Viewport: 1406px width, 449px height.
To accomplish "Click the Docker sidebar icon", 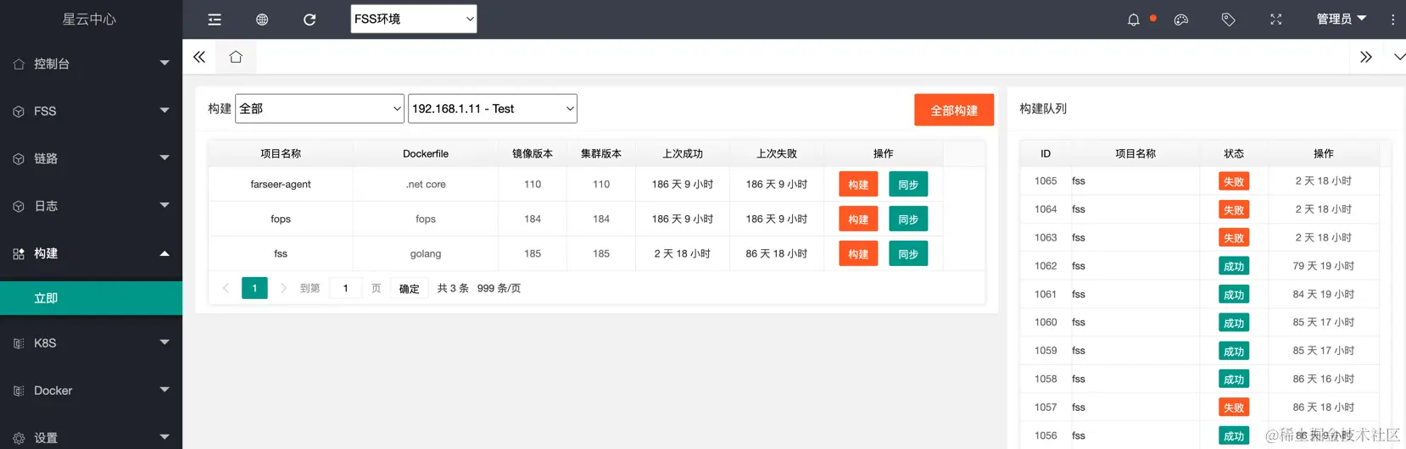I will click(x=19, y=391).
